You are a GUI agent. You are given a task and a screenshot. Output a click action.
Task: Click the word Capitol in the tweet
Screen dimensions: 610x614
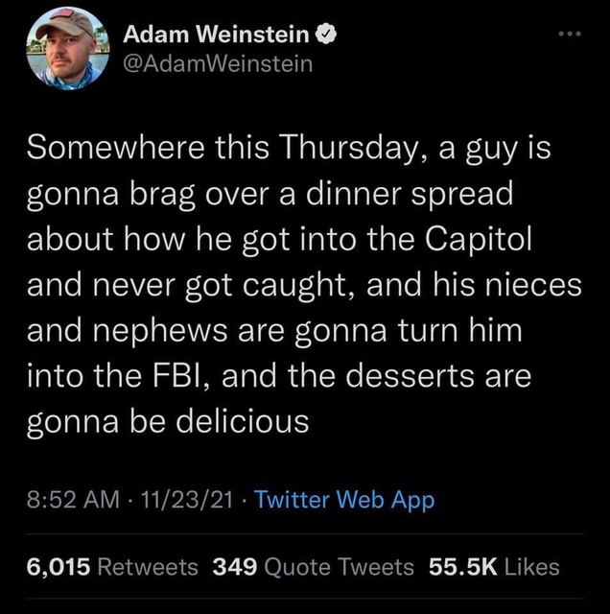coord(479,240)
